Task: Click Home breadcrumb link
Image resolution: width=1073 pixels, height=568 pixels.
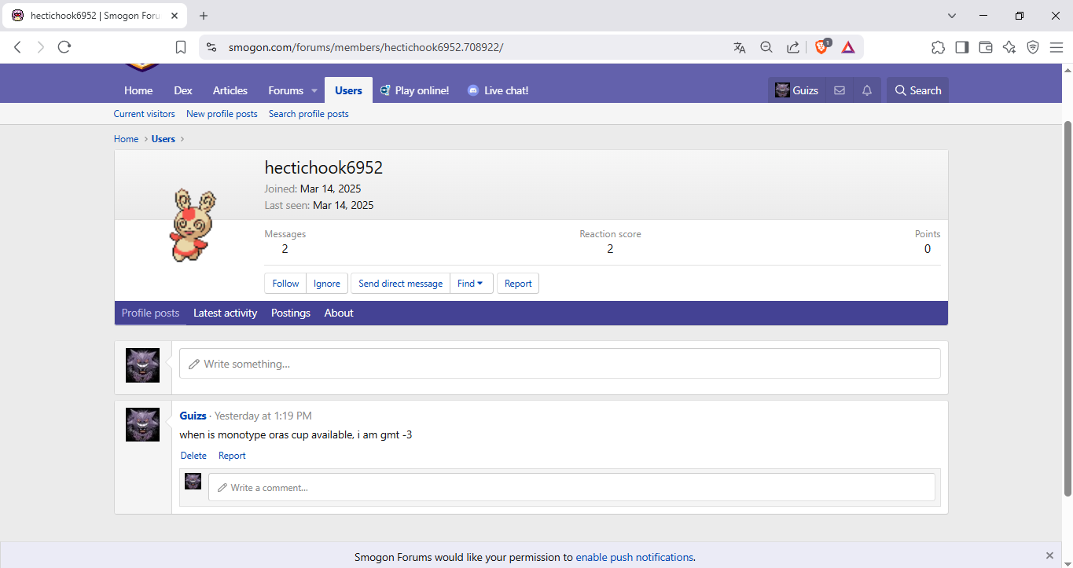Action: click(x=126, y=139)
